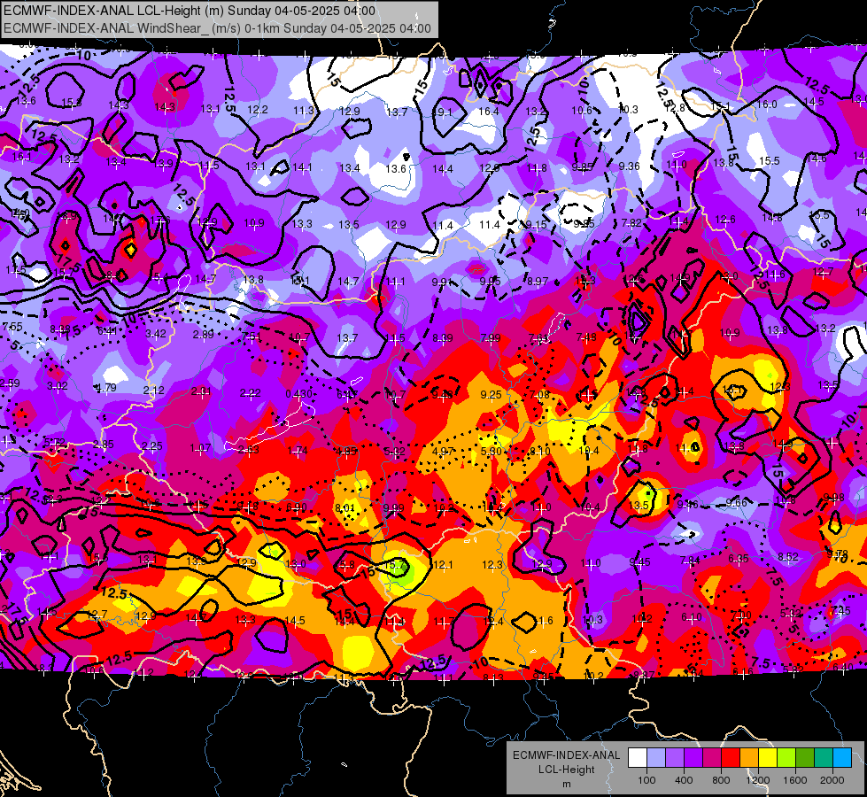Viewport: 867px width, 797px height.
Task: Click the wind shear value '6.90'
Action: 297,507
